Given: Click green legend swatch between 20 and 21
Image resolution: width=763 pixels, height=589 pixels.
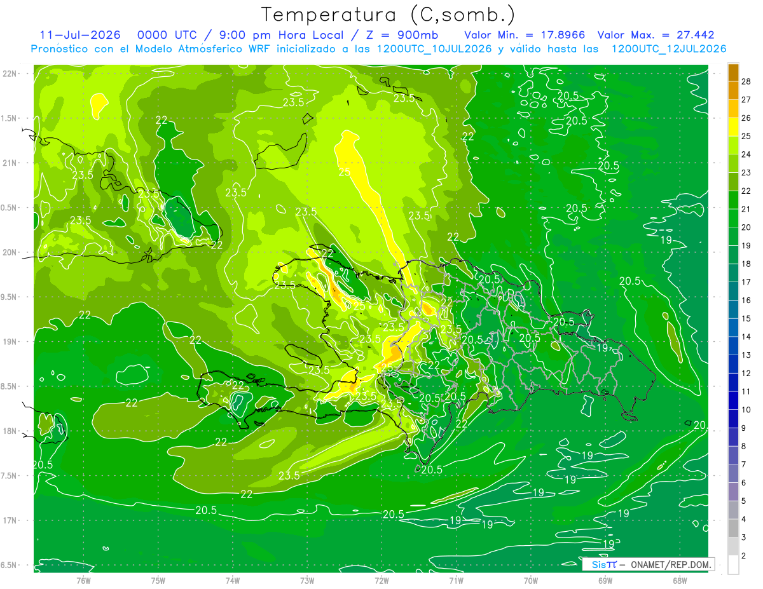Looking at the screenshot, I should click(x=733, y=218).
